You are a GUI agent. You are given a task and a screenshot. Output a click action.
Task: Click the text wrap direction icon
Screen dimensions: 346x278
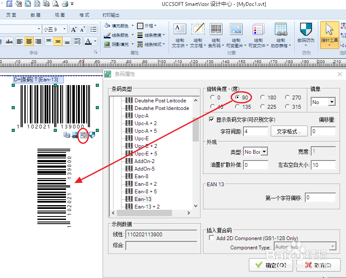78,41
